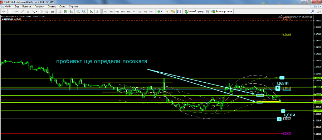Image resolution: width=322 pixels, height=140 pixels.
Task: Click the red price label at chart top
Action: coord(287,19)
